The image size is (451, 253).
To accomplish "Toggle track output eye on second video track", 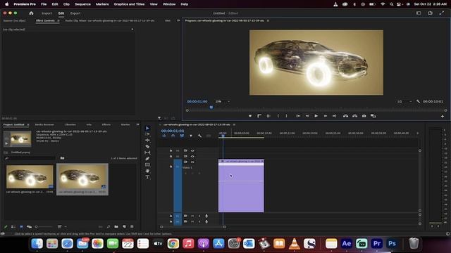I will point(192,156).
